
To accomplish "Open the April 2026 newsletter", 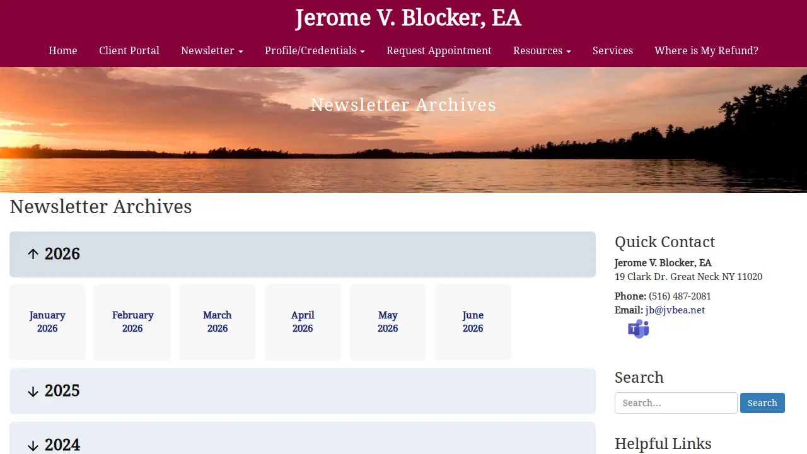I will tap(303, 322).
